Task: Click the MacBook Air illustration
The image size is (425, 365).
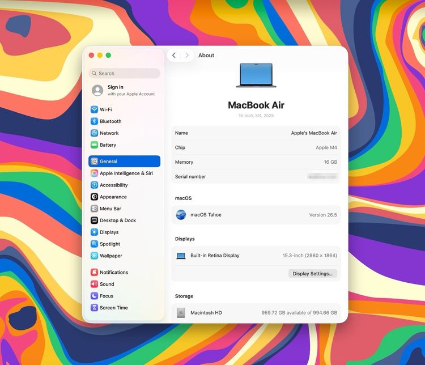Action: coord(256,75)
